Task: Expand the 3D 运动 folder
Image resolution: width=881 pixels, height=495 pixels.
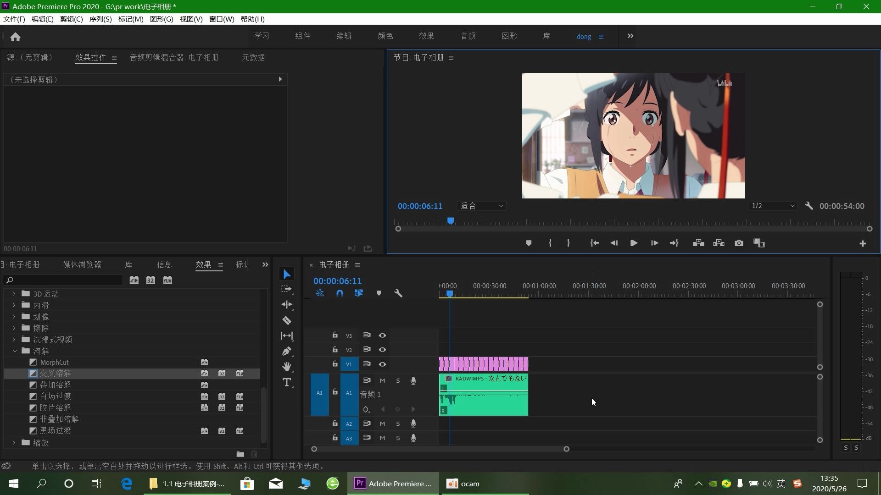Action: [14, 294]
